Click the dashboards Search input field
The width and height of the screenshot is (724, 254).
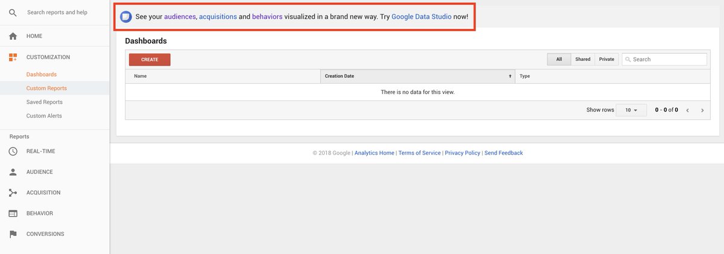point(664,59)
